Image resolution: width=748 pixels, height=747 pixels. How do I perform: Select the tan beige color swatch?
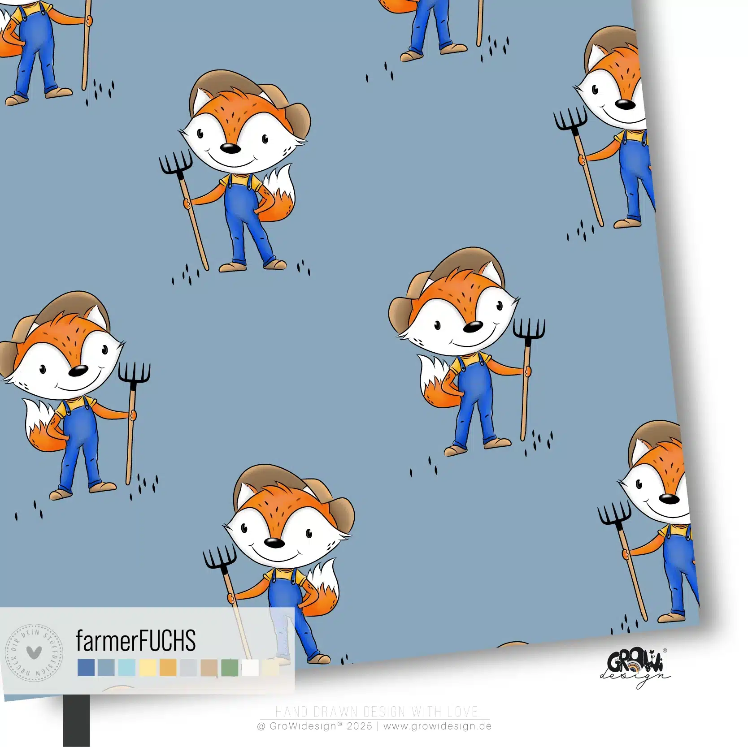pos(209,667)
